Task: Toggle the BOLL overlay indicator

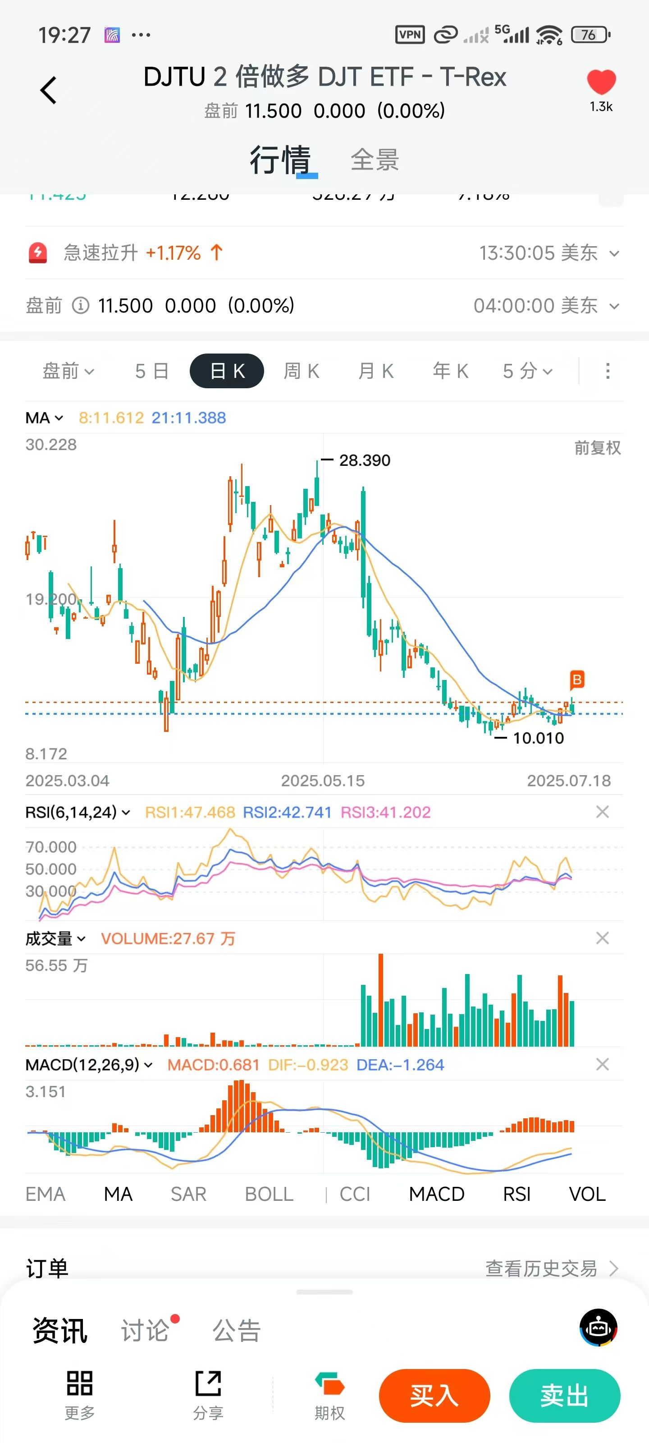Action: click(x=270, y=1194)
